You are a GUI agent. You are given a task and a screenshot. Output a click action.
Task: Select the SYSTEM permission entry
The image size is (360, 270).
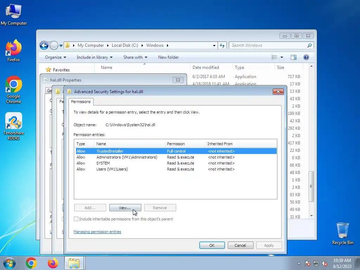(x=176, y=163)
